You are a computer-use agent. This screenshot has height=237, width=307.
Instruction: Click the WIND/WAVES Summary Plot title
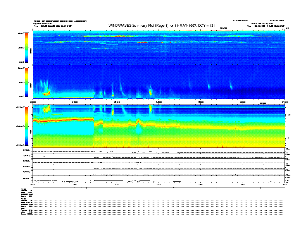pos(162,25)
